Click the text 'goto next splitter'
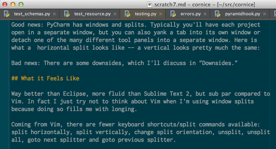This screenshot has width=276, height=149. coord(57,140)
